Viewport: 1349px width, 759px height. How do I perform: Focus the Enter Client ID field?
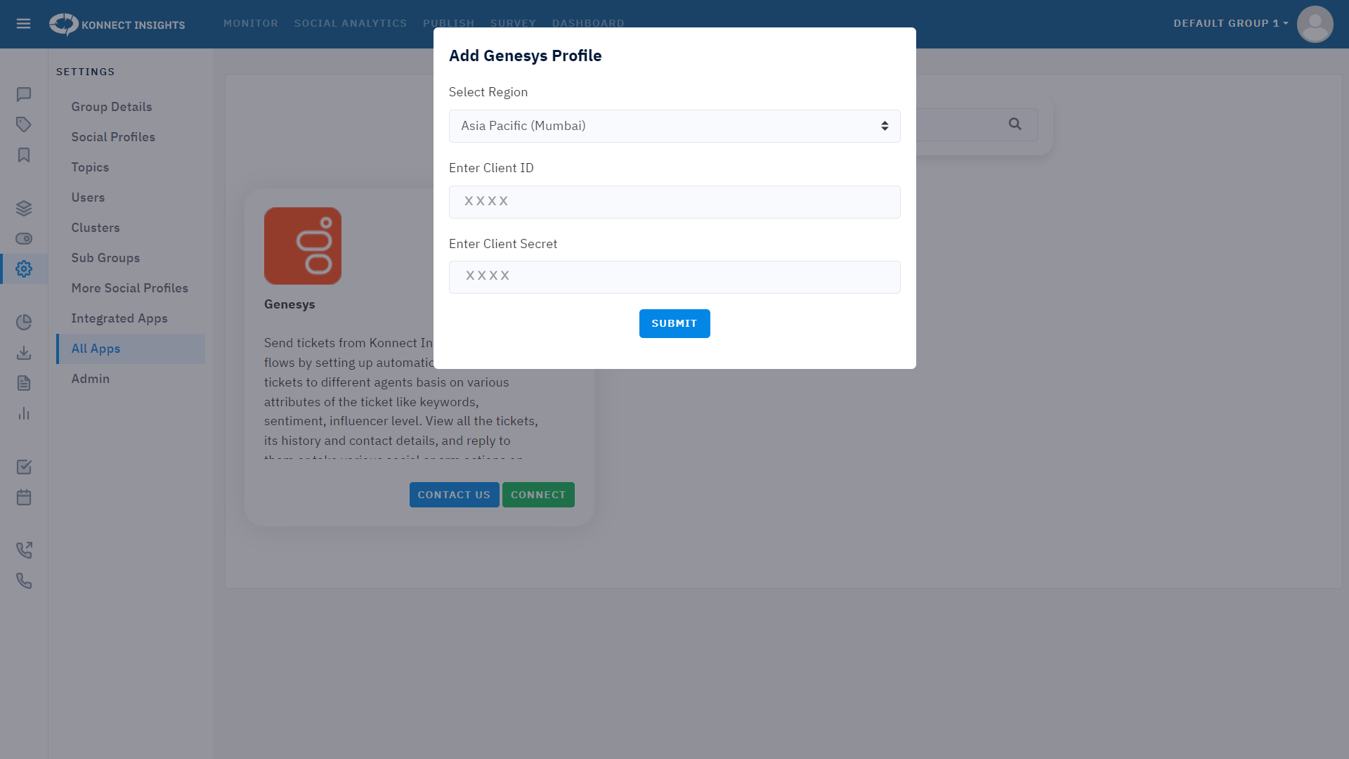pos(674,202)
